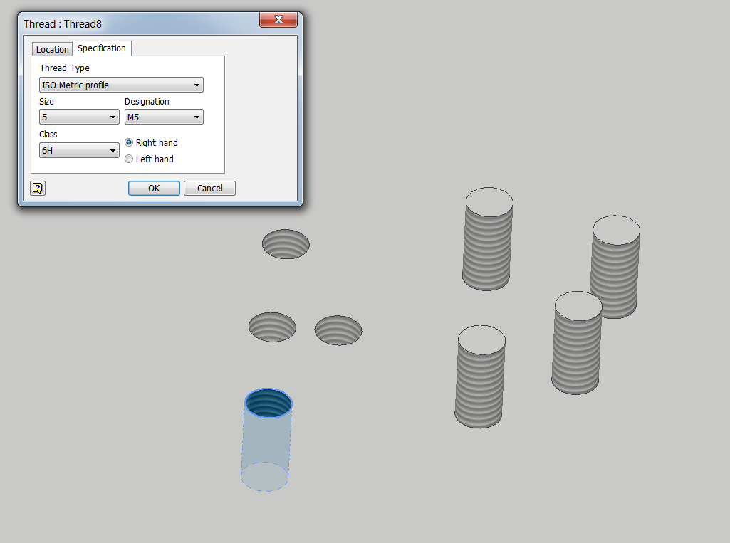Select the Specification tab
This screenshot has width=730, height=543.
(x=101, y=48)
